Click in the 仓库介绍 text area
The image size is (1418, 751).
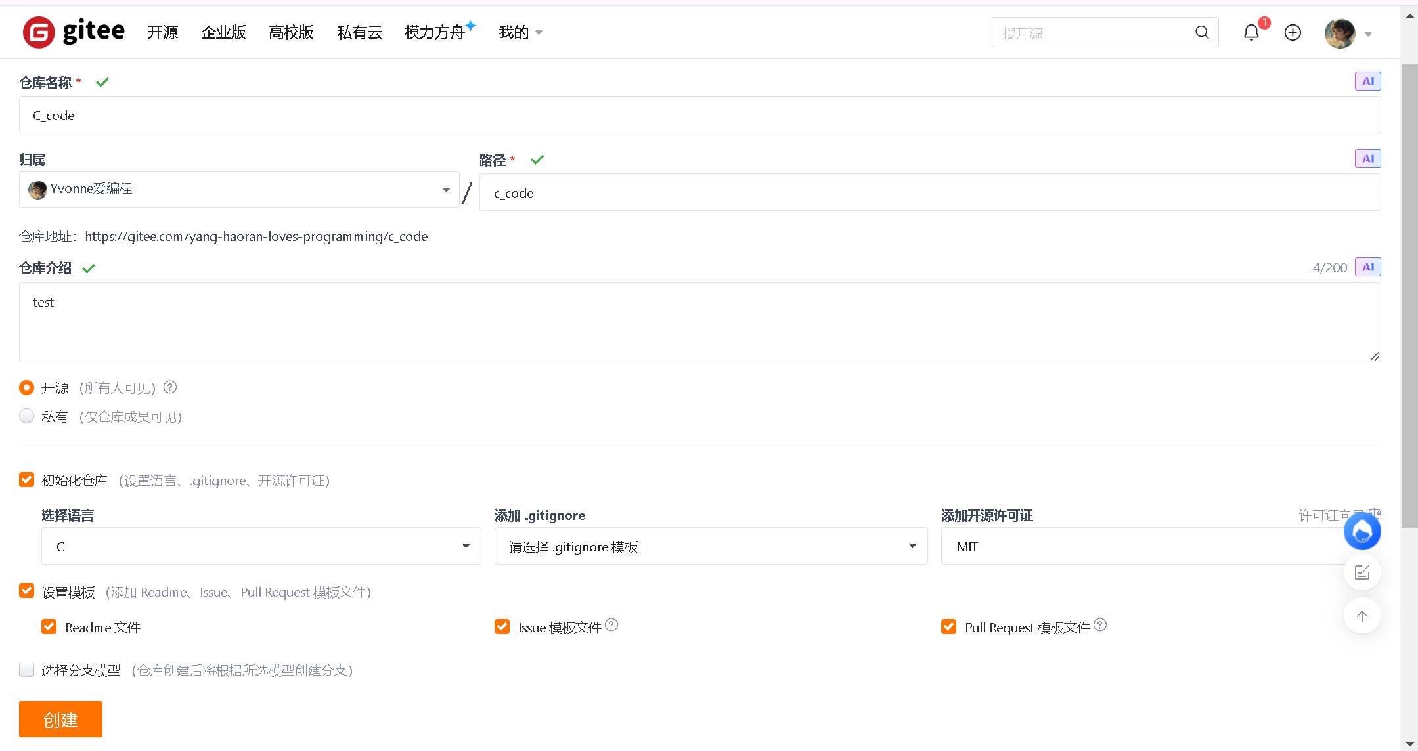(699, 322)
